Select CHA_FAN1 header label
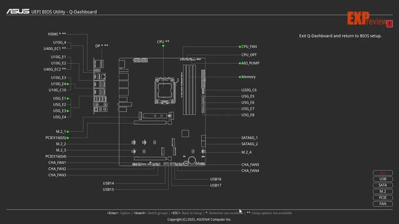 click(57, 162)
